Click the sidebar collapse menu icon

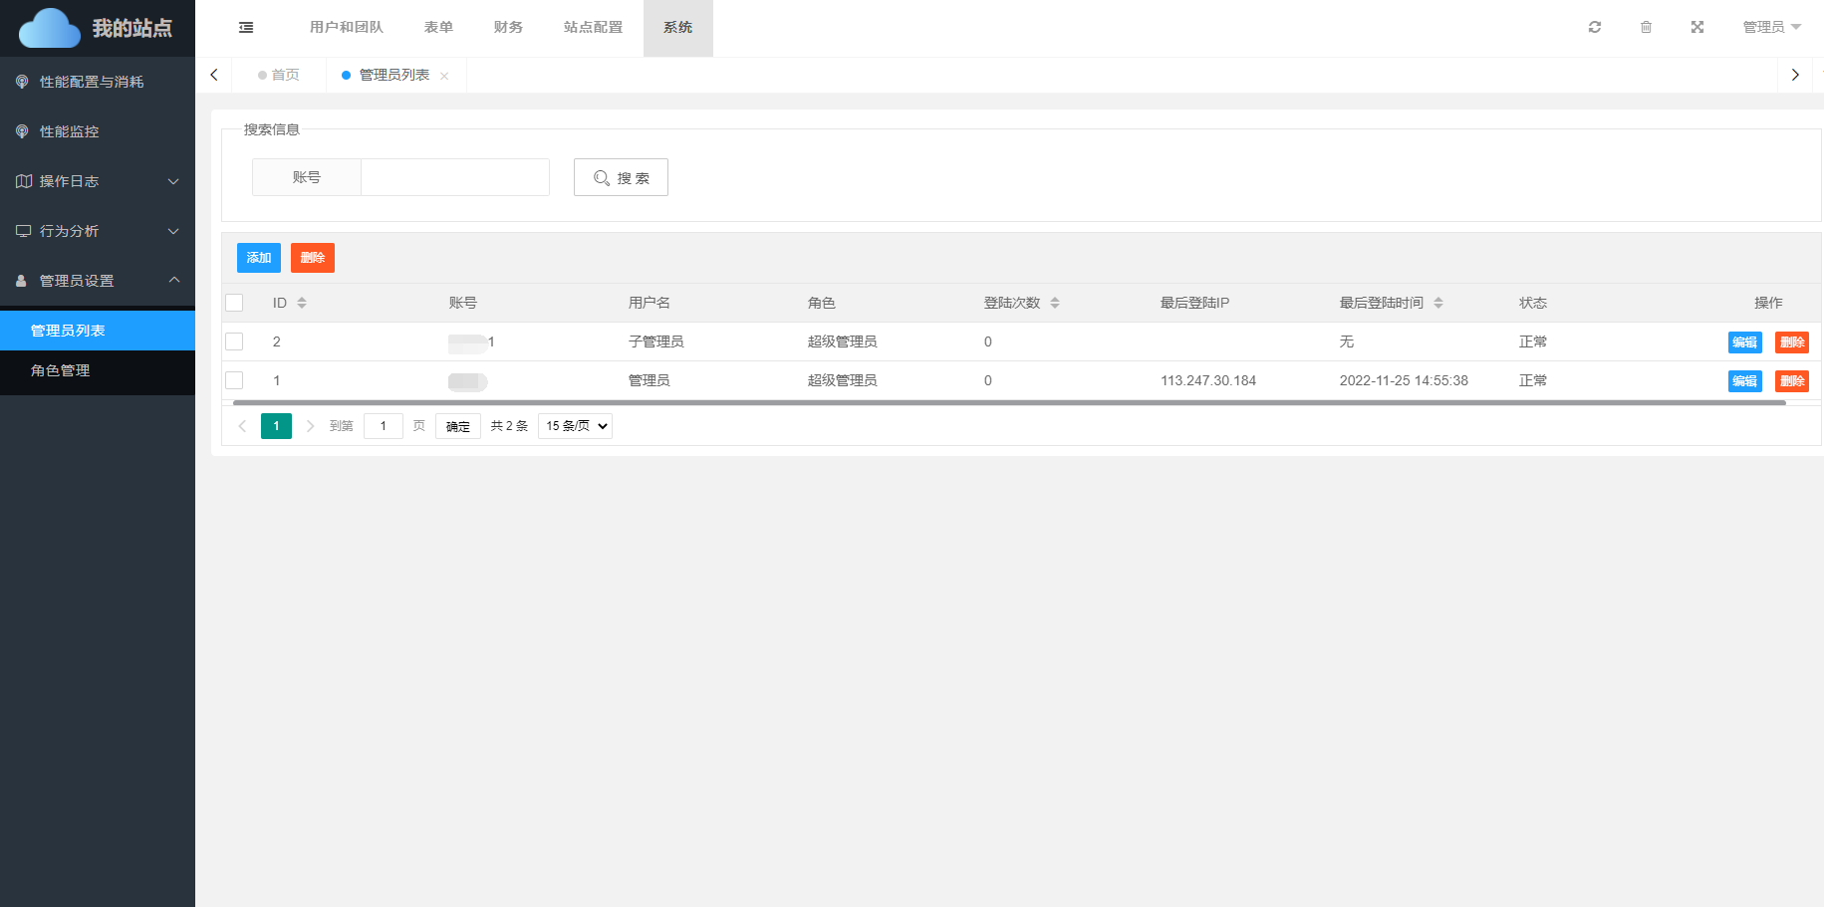pos(246,28)
